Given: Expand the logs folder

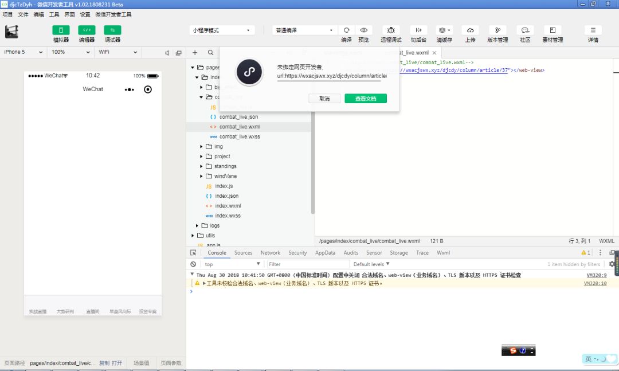Looking at the screenshot, I should coord(197,225).
